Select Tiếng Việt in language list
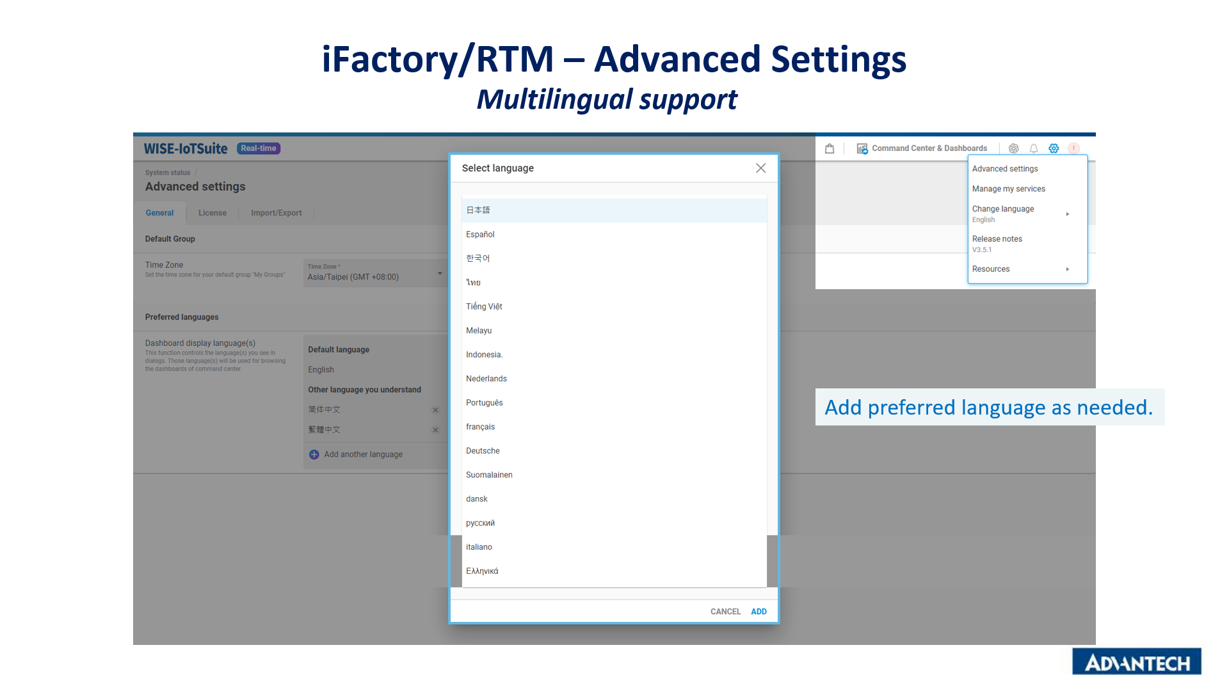The width and height of the screenshot is (1229, 691). pyautogui.click(x=614, y=306)
